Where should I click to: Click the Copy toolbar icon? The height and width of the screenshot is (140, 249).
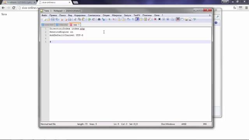(x=79, y=19)
